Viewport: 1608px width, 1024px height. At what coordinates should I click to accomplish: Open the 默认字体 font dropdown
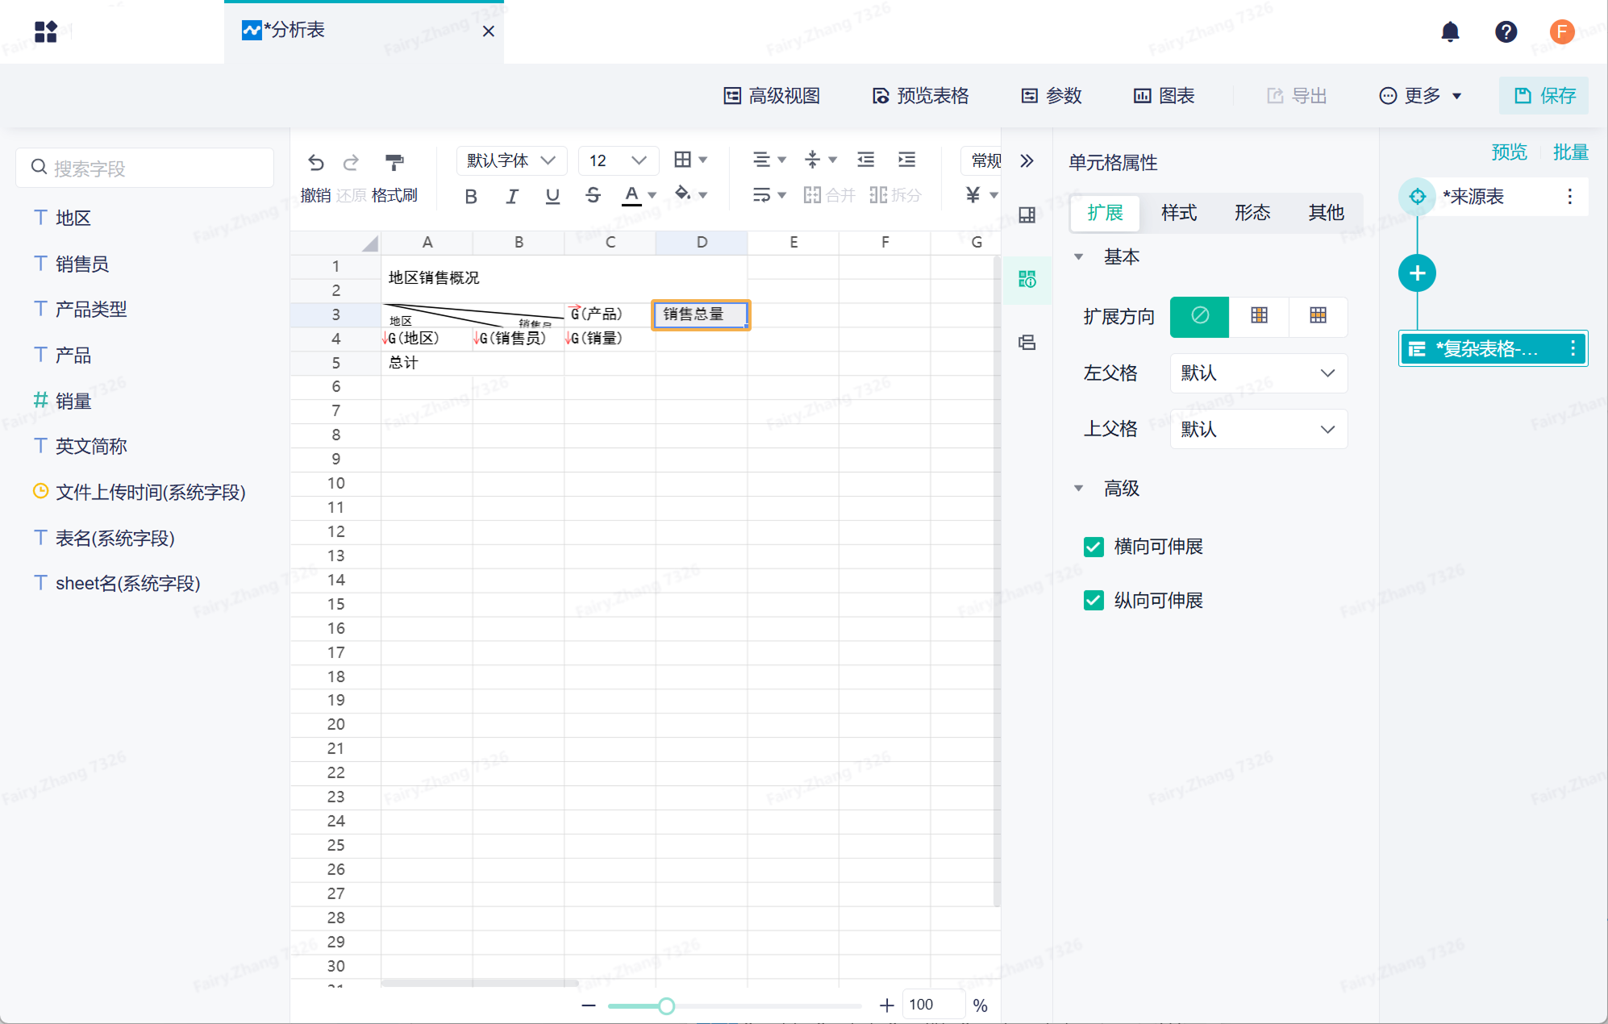click(x=510, y=160)
